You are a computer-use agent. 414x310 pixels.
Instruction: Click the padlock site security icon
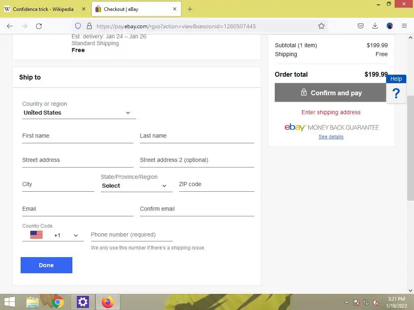89,26
